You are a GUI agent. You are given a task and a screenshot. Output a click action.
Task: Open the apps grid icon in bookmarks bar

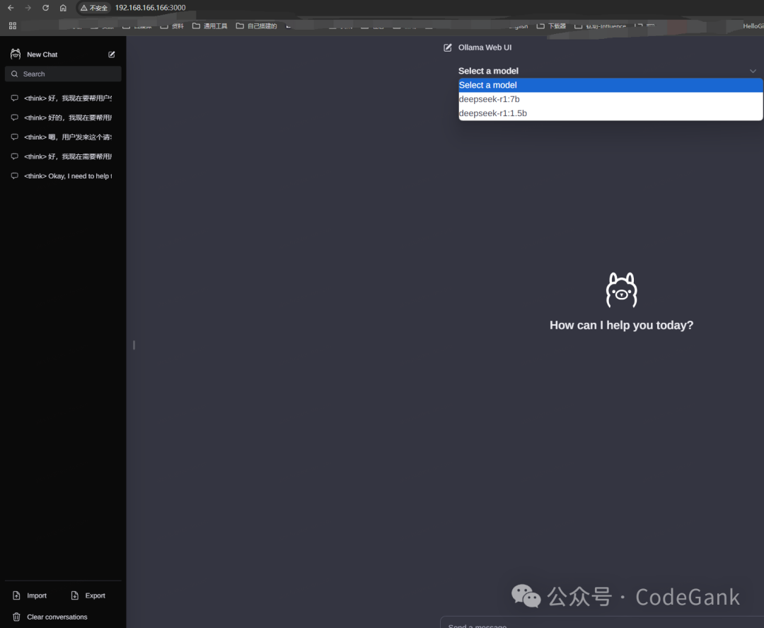pyautogui.click(x=13, y=25)
